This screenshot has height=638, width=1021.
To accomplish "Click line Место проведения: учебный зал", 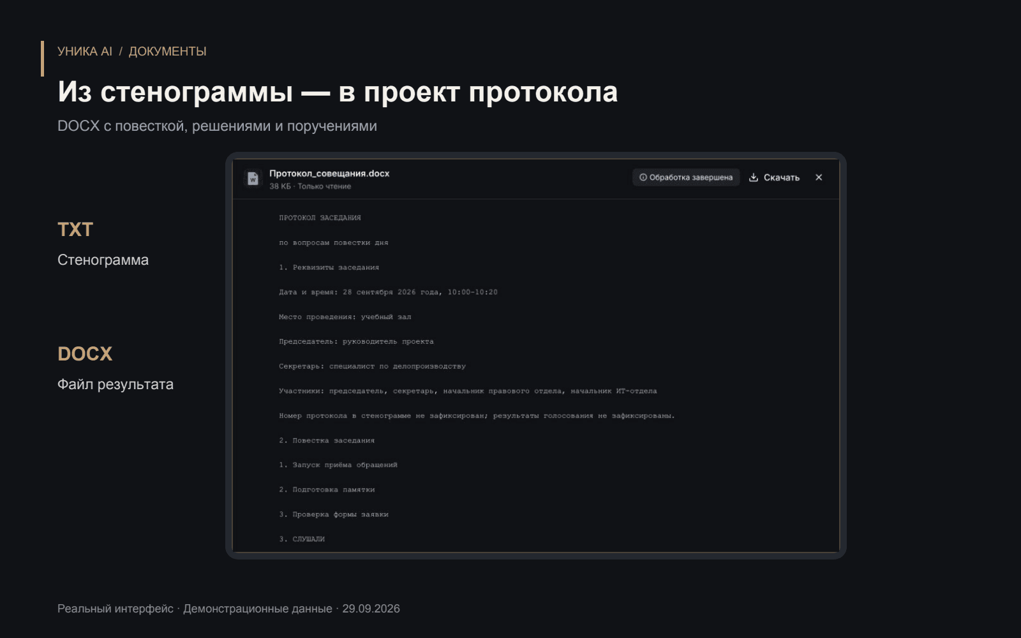I will tap(345, 317).
